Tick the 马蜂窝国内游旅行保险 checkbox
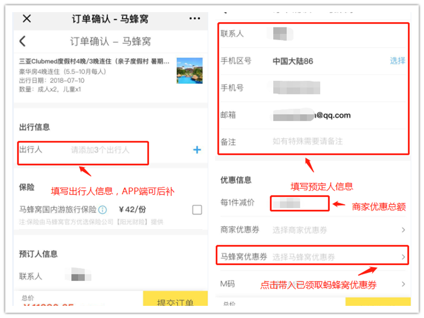 click(x=197, y=210)
